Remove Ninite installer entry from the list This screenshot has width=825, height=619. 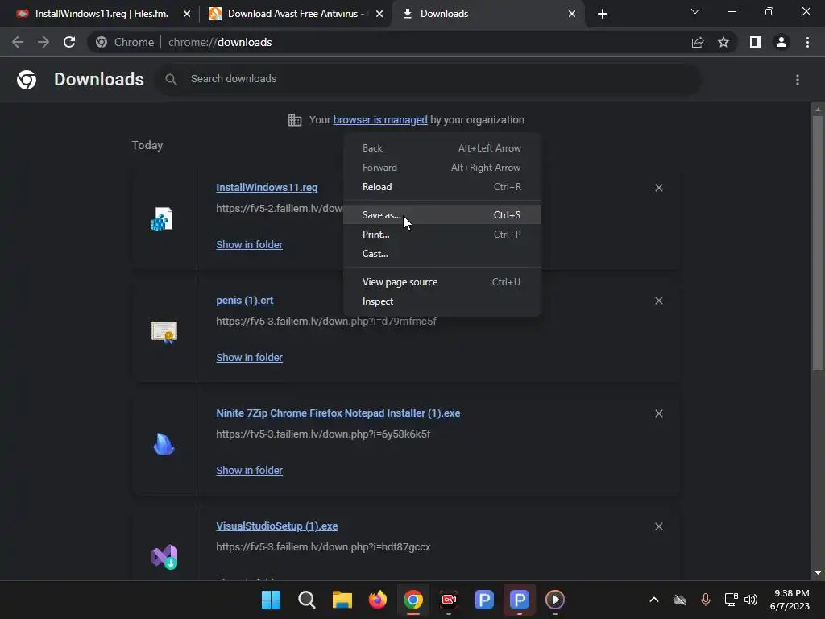click(x=659, y=413)
